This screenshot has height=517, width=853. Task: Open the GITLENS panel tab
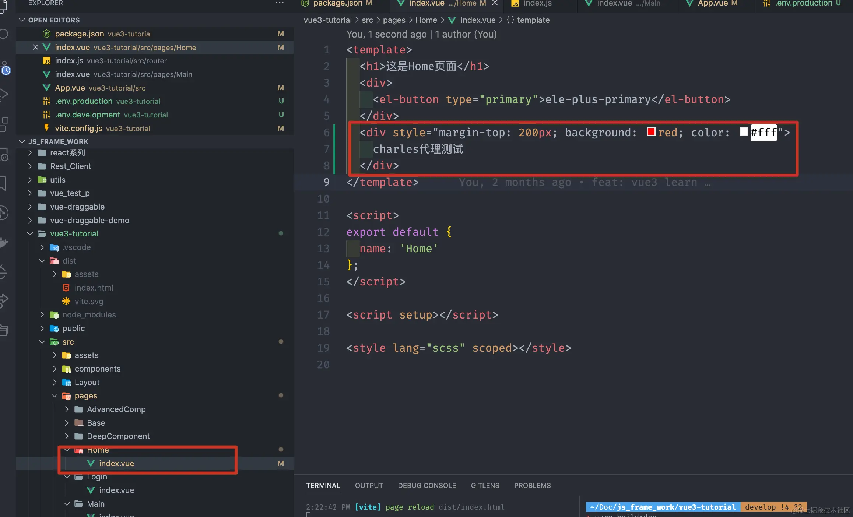tap(485, 486)
